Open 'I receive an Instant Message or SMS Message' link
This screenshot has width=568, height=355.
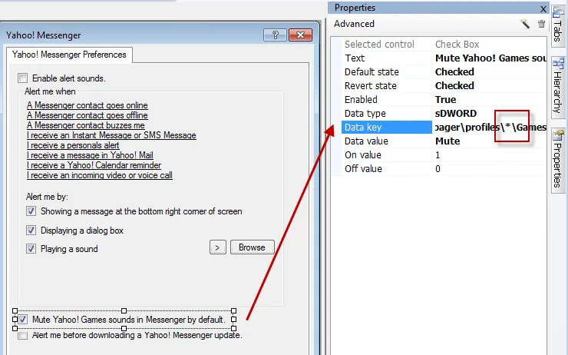coord(111,135)
